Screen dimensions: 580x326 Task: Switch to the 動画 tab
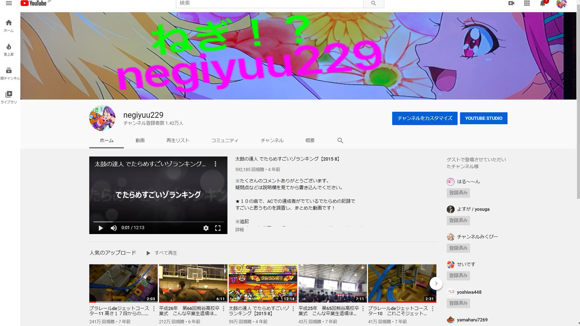(140, 141)
